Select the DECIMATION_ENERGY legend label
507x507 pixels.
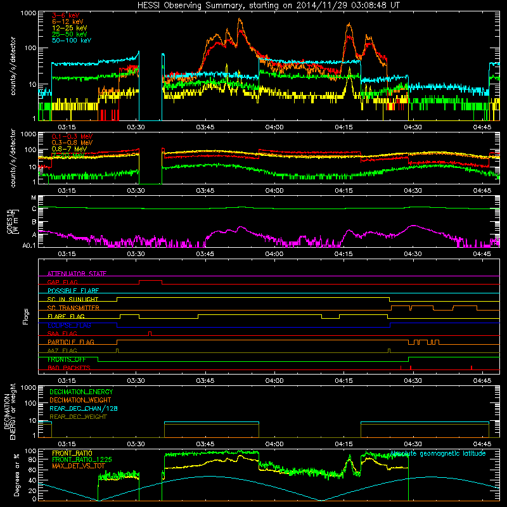(81, 392)
